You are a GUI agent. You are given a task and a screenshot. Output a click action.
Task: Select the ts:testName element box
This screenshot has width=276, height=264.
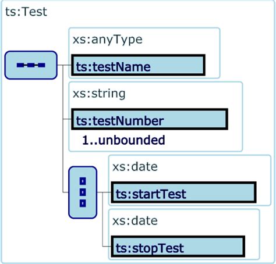pos(138,65)
